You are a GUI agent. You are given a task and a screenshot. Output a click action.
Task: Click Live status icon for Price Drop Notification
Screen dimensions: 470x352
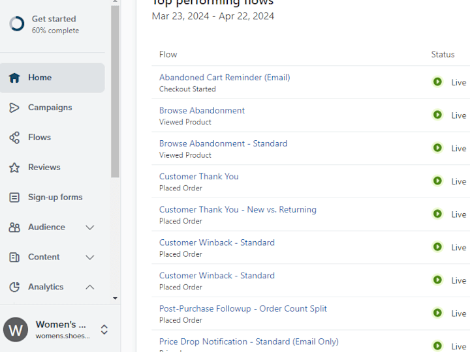437,345
